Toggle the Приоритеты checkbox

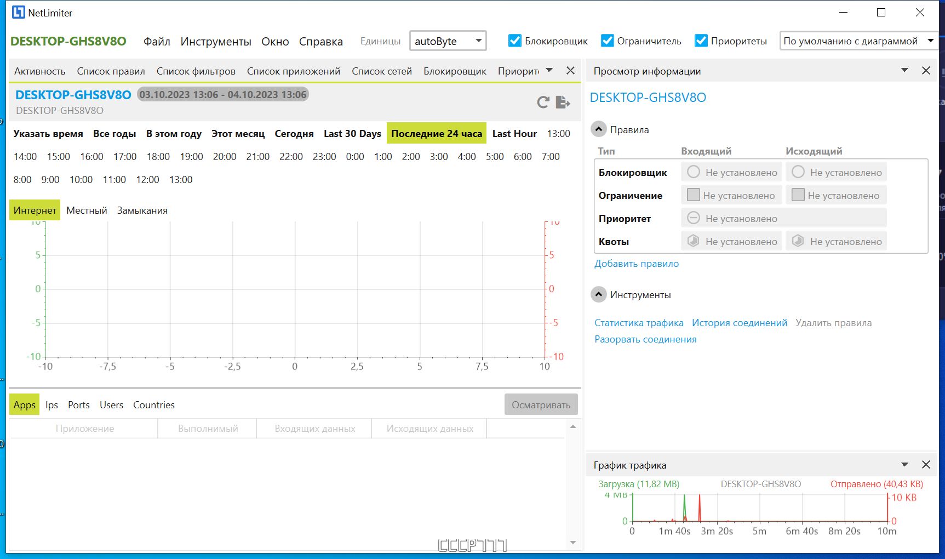click(701, 41)
